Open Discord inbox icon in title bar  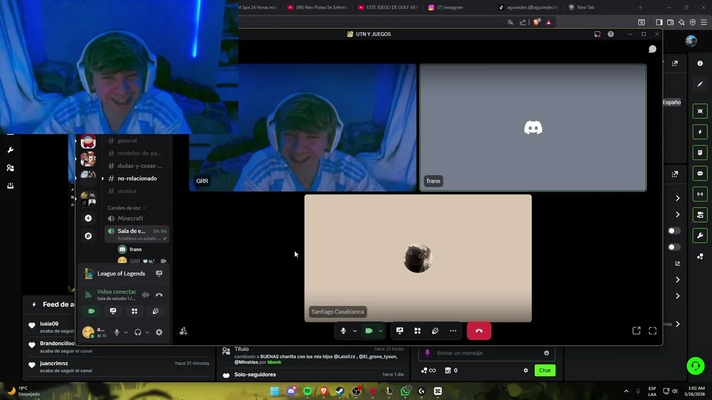coord(597,34)
